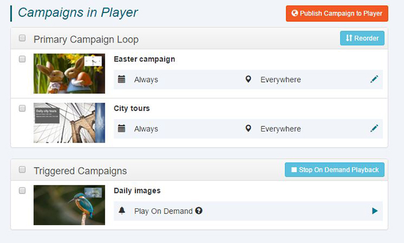Check the Primary Campaign Loop checkbox

coord(22,38)
